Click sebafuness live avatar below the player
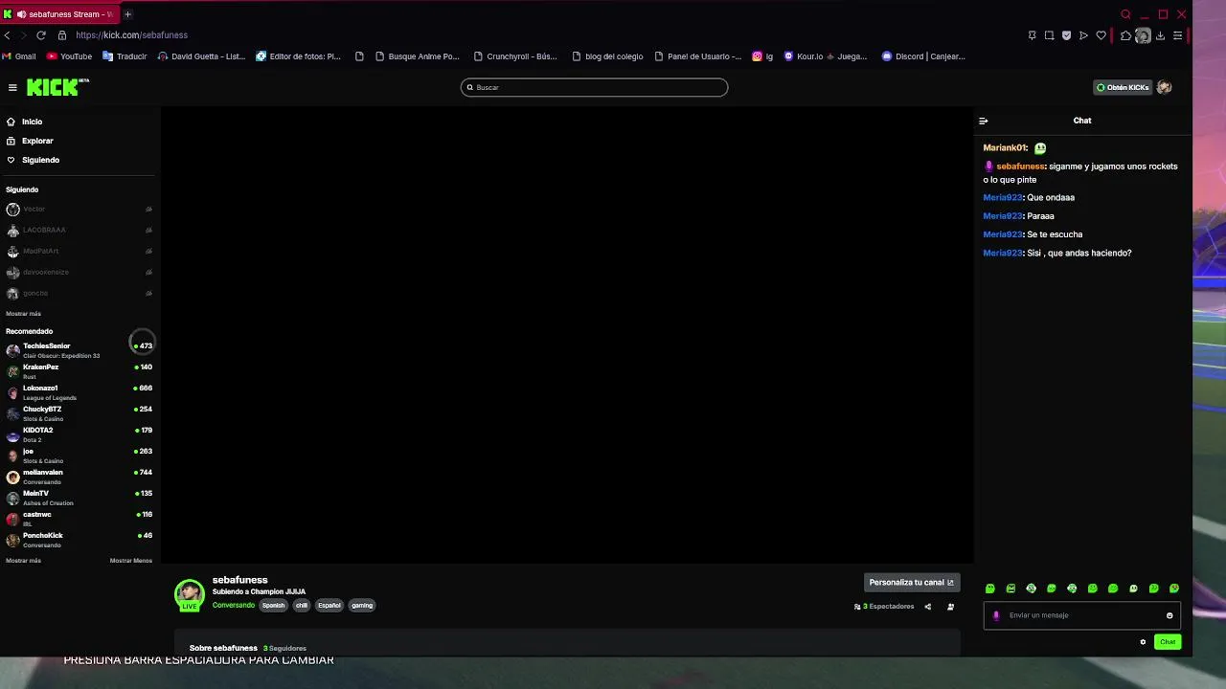This screenshot has width=1226, height=689. [190, 593]
